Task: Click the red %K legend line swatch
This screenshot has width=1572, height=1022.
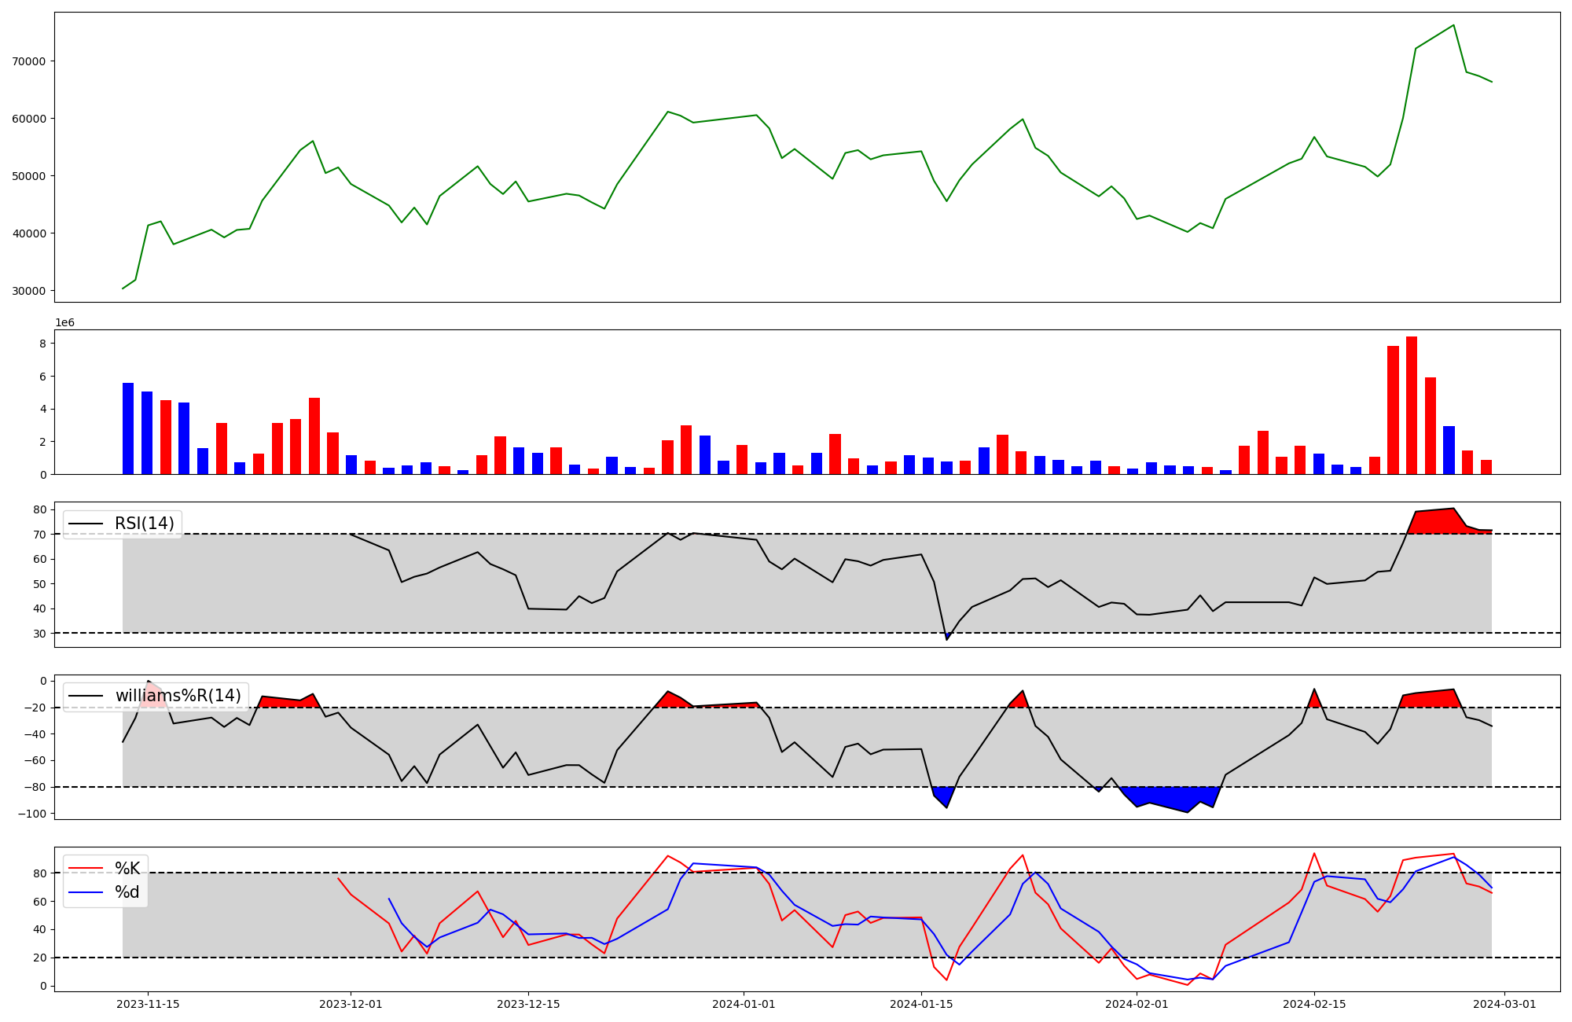Action: (x=86, y=869)
